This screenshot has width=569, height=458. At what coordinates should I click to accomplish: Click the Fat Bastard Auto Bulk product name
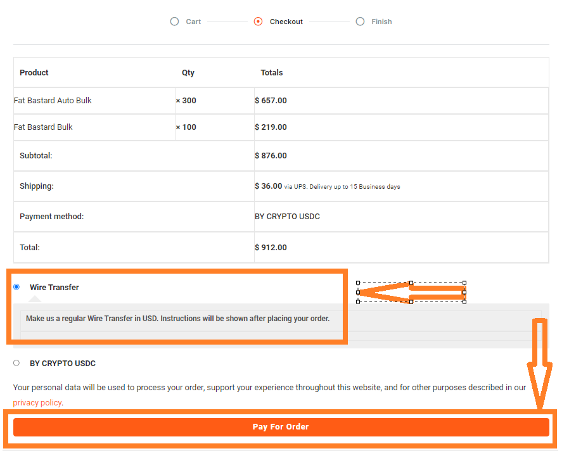click(x=53, y=101)
